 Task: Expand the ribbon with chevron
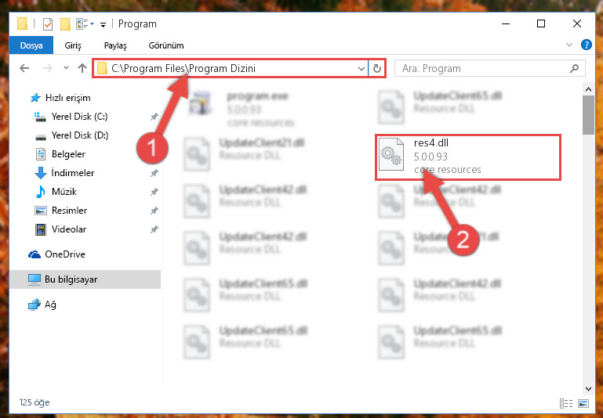point(569,45)
